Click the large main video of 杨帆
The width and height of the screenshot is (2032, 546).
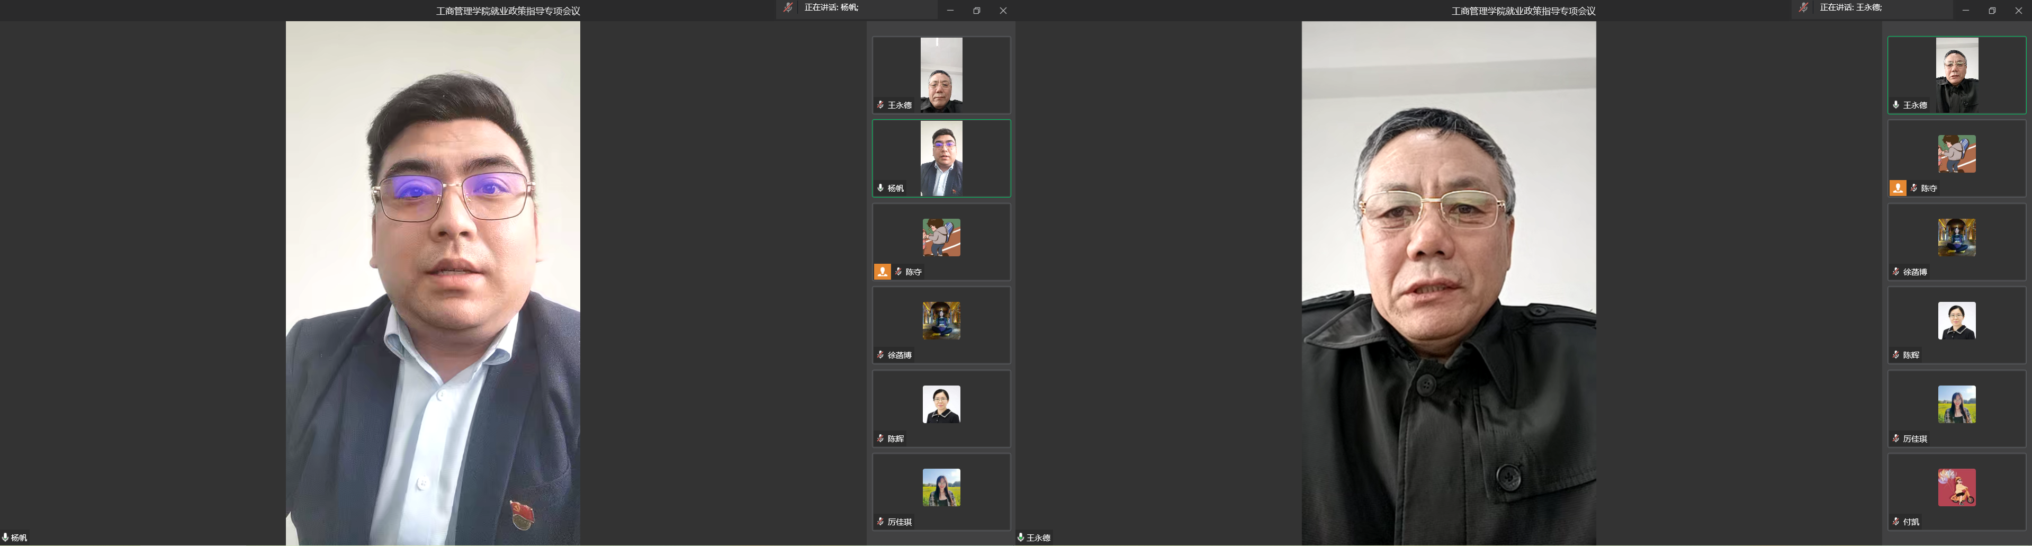point(433,283)
